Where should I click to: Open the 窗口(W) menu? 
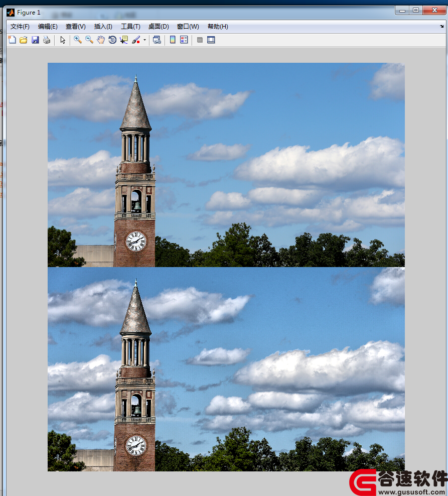188,27
